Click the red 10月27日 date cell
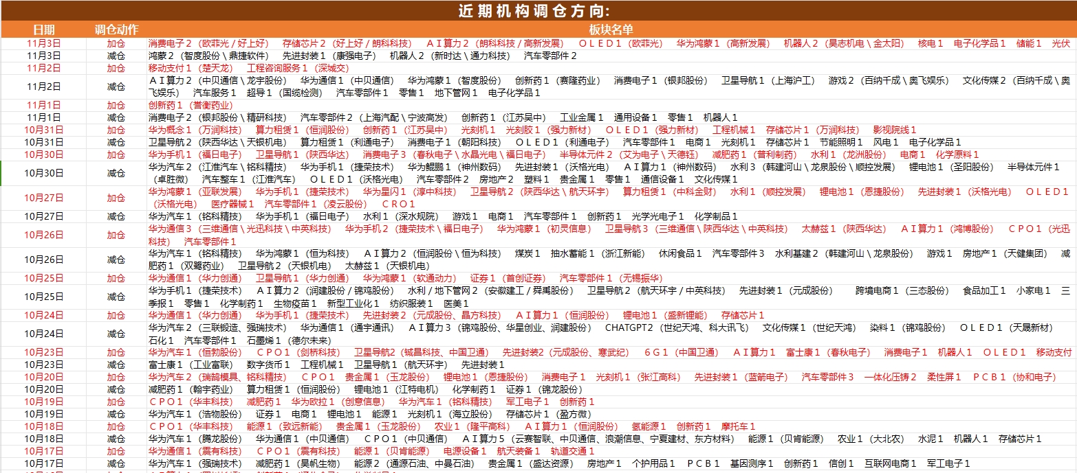This screenshot has width=1077, height=473. pos(44,198)
